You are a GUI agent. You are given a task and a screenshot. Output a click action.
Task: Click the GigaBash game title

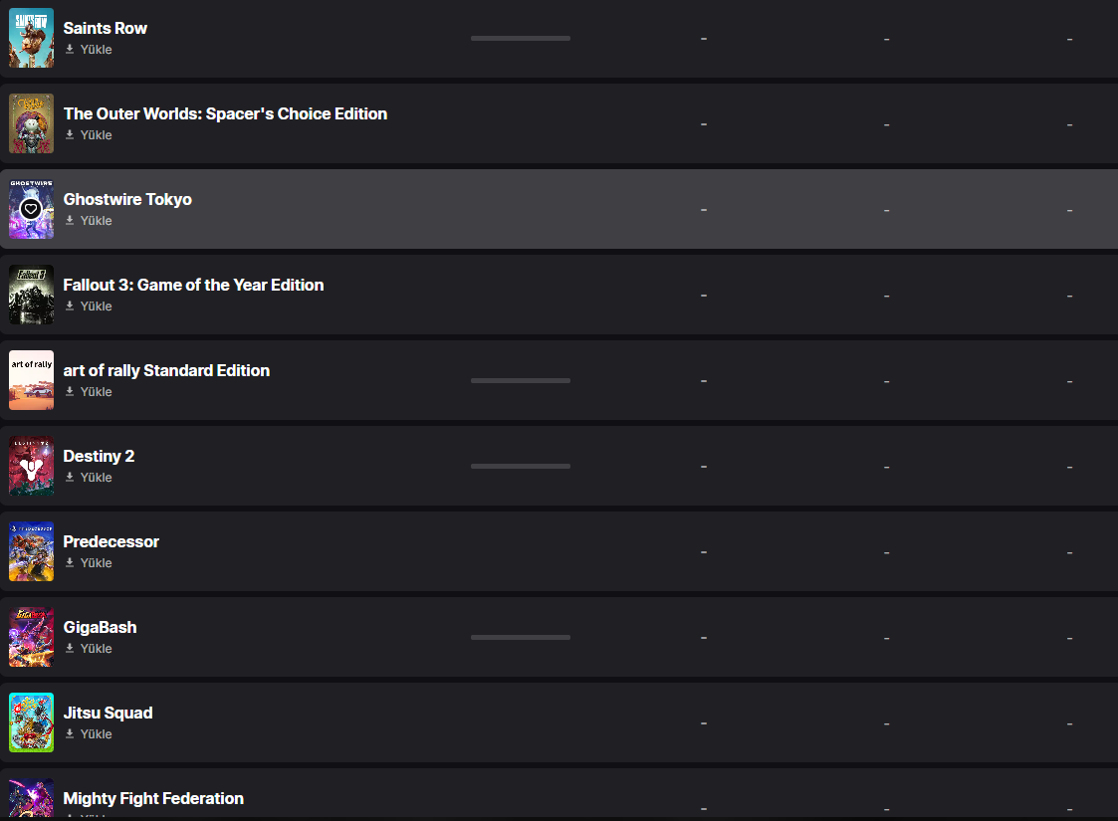coord(100,627)
